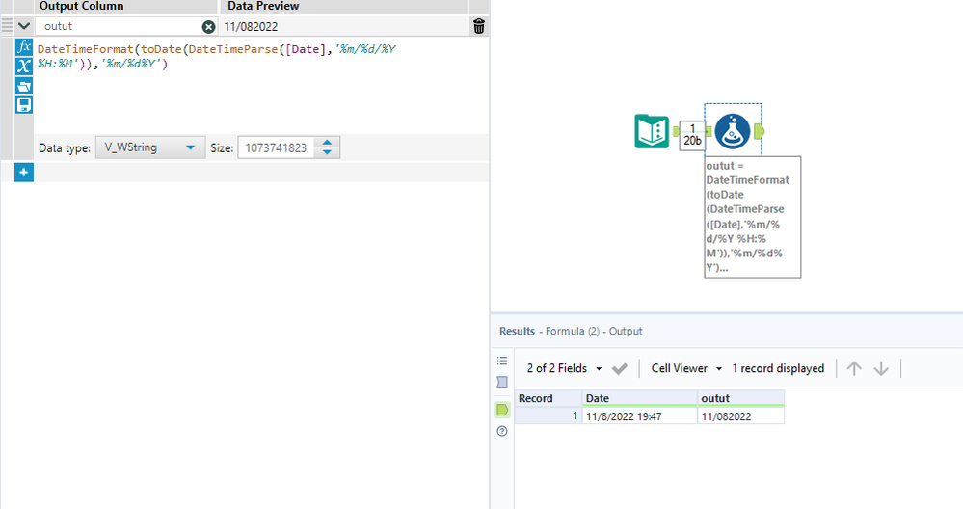Delete the outut expression with trash icon
Screen dimensions: 963x509
[x=479, y=26]
